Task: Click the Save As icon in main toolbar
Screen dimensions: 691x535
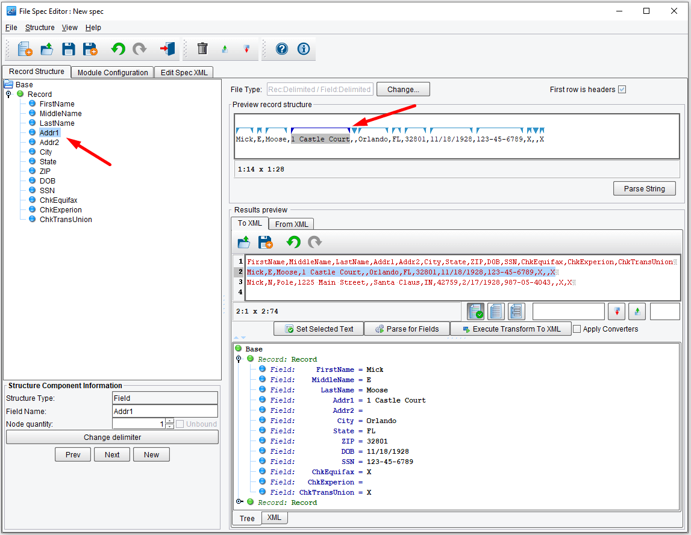Action: click(90, 49)
